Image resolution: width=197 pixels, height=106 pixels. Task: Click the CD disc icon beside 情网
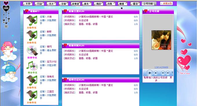32,50
